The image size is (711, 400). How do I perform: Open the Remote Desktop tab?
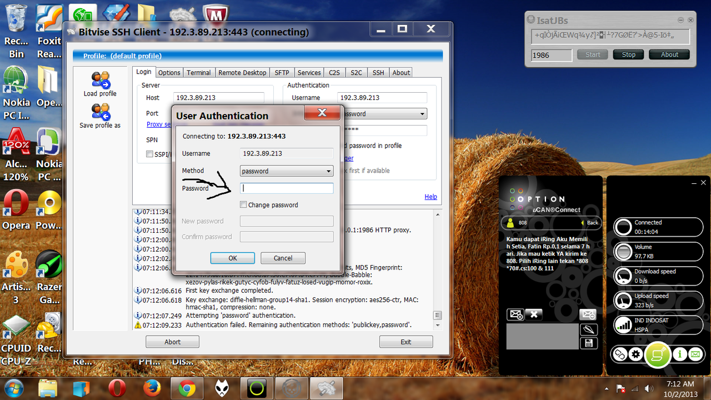click(x=242, y=73)
